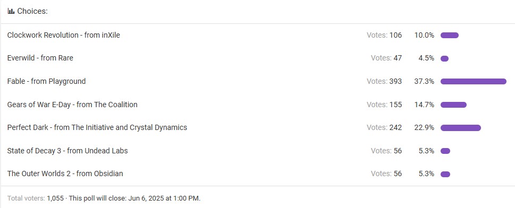Select the Clockwork Revolution - from inXile choice
This screenshot has height=208, width=515.
(63, 35)
